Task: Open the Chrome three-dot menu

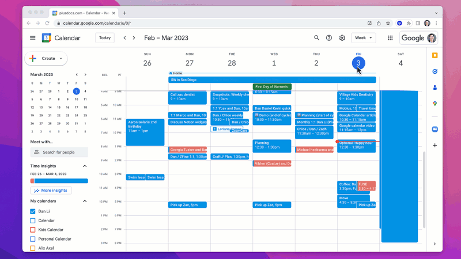Action: click(x=436, y=23)
